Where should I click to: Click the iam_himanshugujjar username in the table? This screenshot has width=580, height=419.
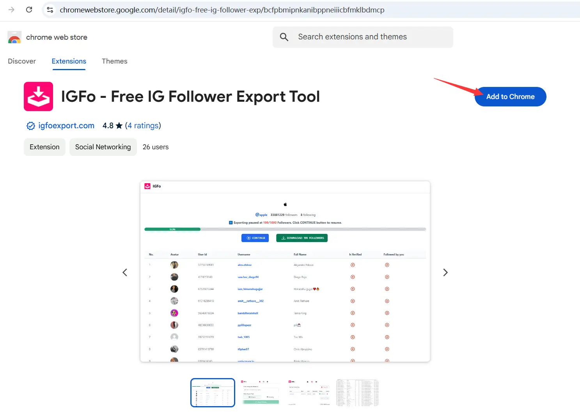tap(250, 289)
